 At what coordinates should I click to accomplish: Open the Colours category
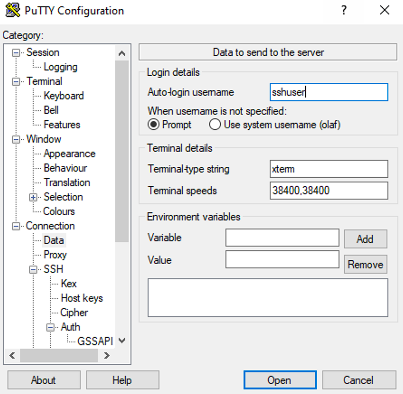pyautogui.click(x=59, y=211)
